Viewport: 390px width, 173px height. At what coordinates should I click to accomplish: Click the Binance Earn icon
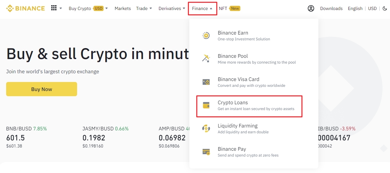[206, 36]
